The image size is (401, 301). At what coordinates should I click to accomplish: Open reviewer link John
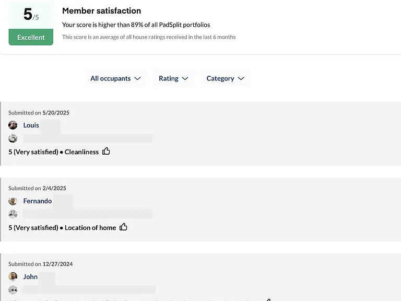[x=30, y=276]
